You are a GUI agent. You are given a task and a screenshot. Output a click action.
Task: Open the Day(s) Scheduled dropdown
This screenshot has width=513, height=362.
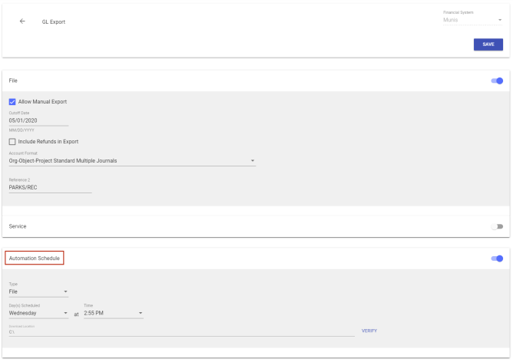pos(38,313)
